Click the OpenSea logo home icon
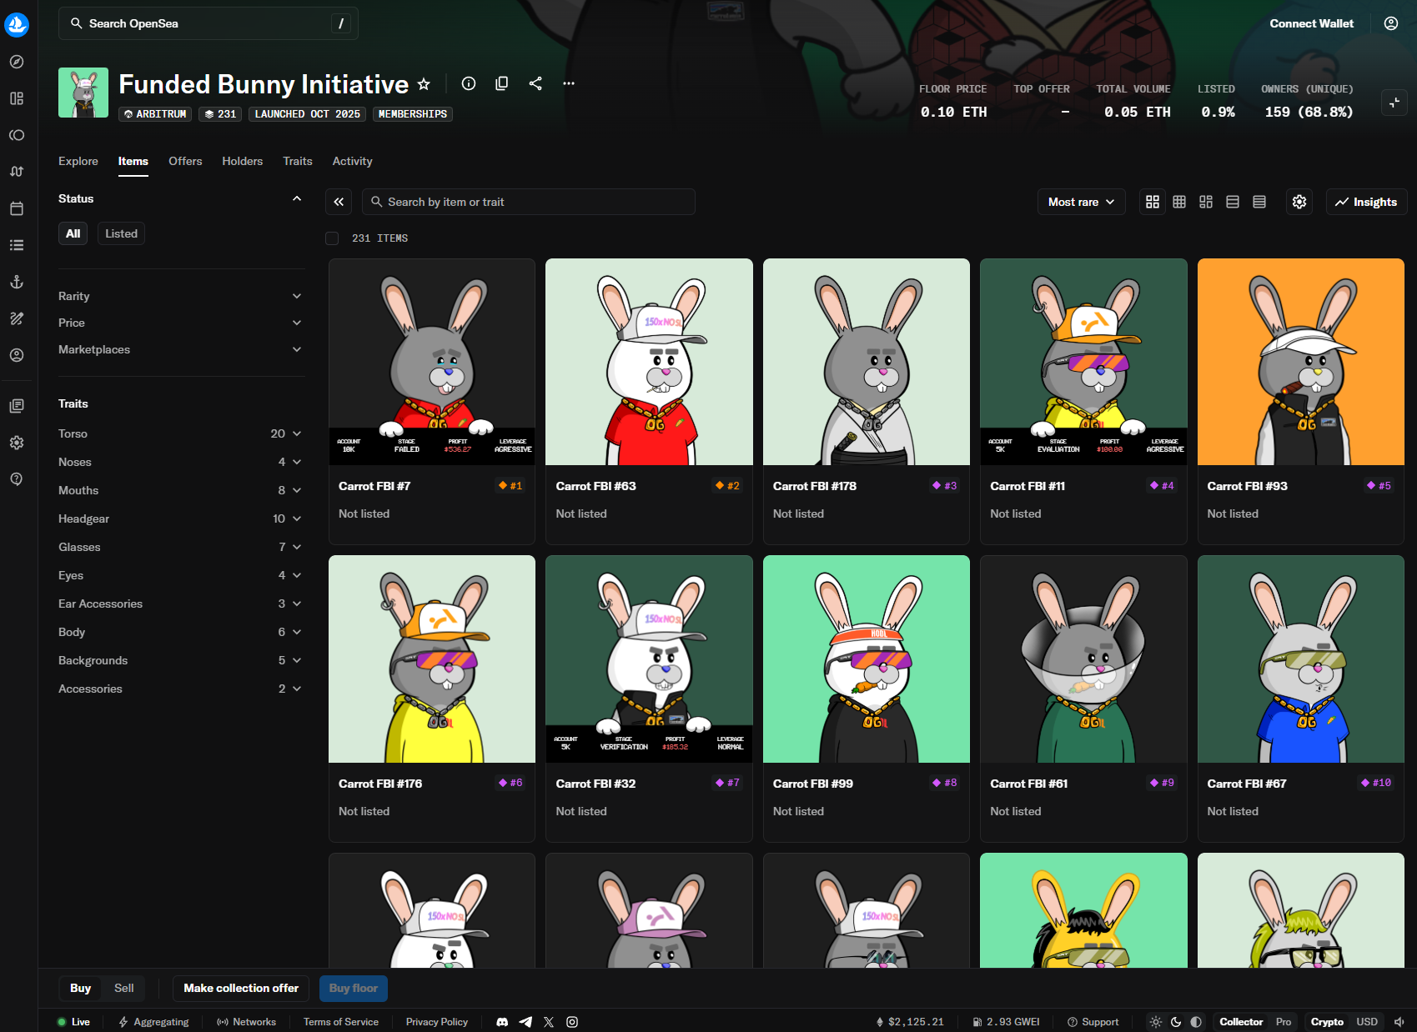 coord(17,24)
